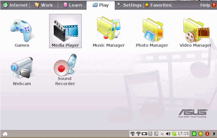The height and width of the screenshot is (138, 217).
Task: Open the Settings tab
Action: [x=129, y=5]
